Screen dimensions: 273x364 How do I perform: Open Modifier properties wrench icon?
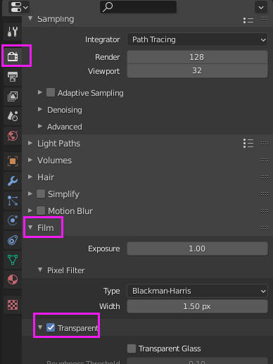click(x=13, y=181)
